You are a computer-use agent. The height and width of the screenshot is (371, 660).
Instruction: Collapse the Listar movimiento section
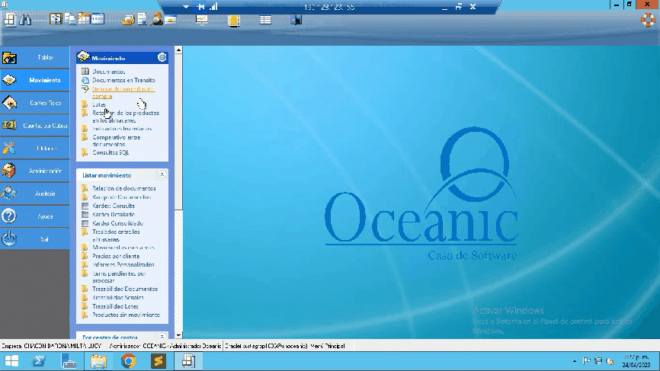click(x=162, y=175)
